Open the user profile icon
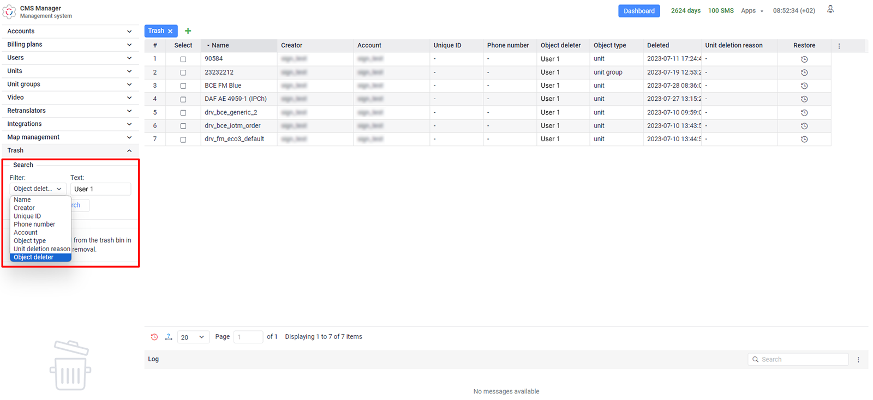This screenshot has width=873, height=400. 830,9
